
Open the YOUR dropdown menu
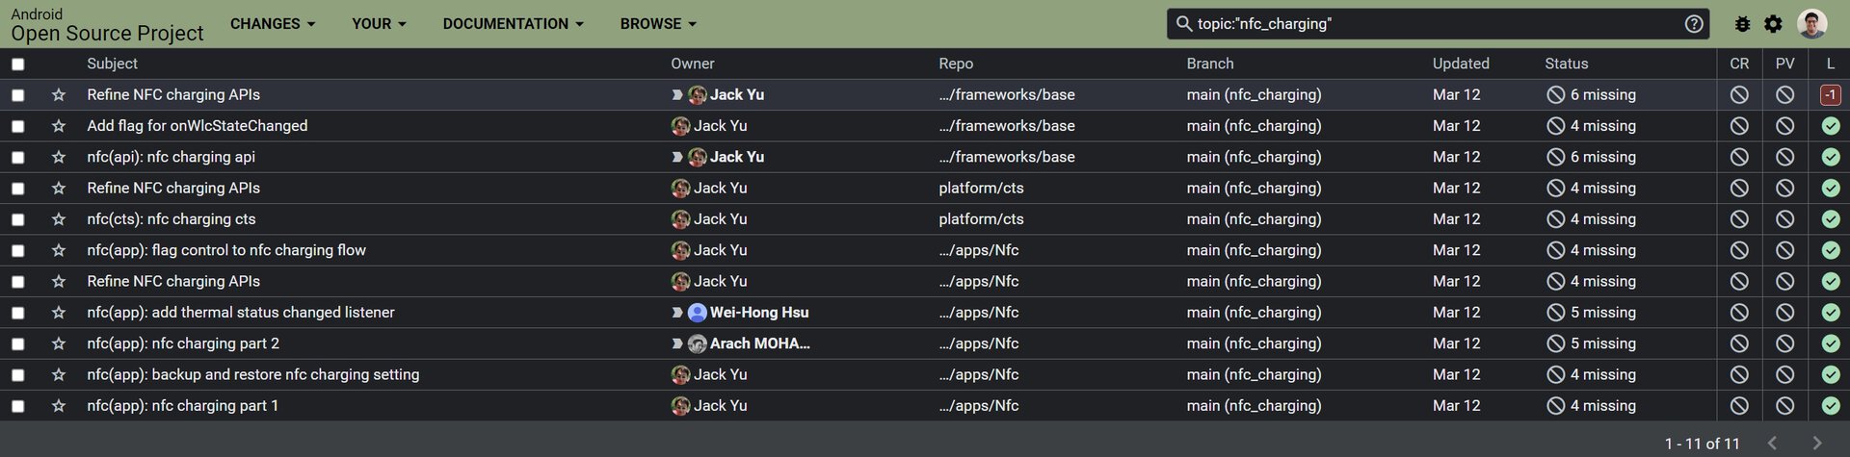[379, 24]
